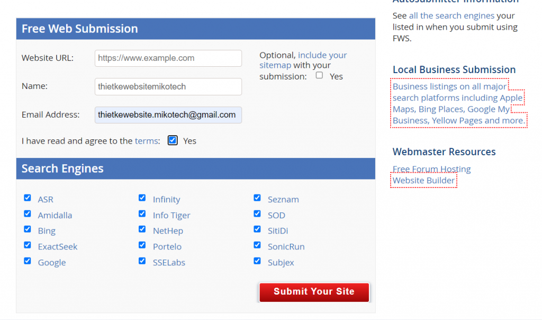Image resolution: width=542 pixels, height=320 pixels.
Task: Click the Website URL input field
Action: click(x=168, y=58)
